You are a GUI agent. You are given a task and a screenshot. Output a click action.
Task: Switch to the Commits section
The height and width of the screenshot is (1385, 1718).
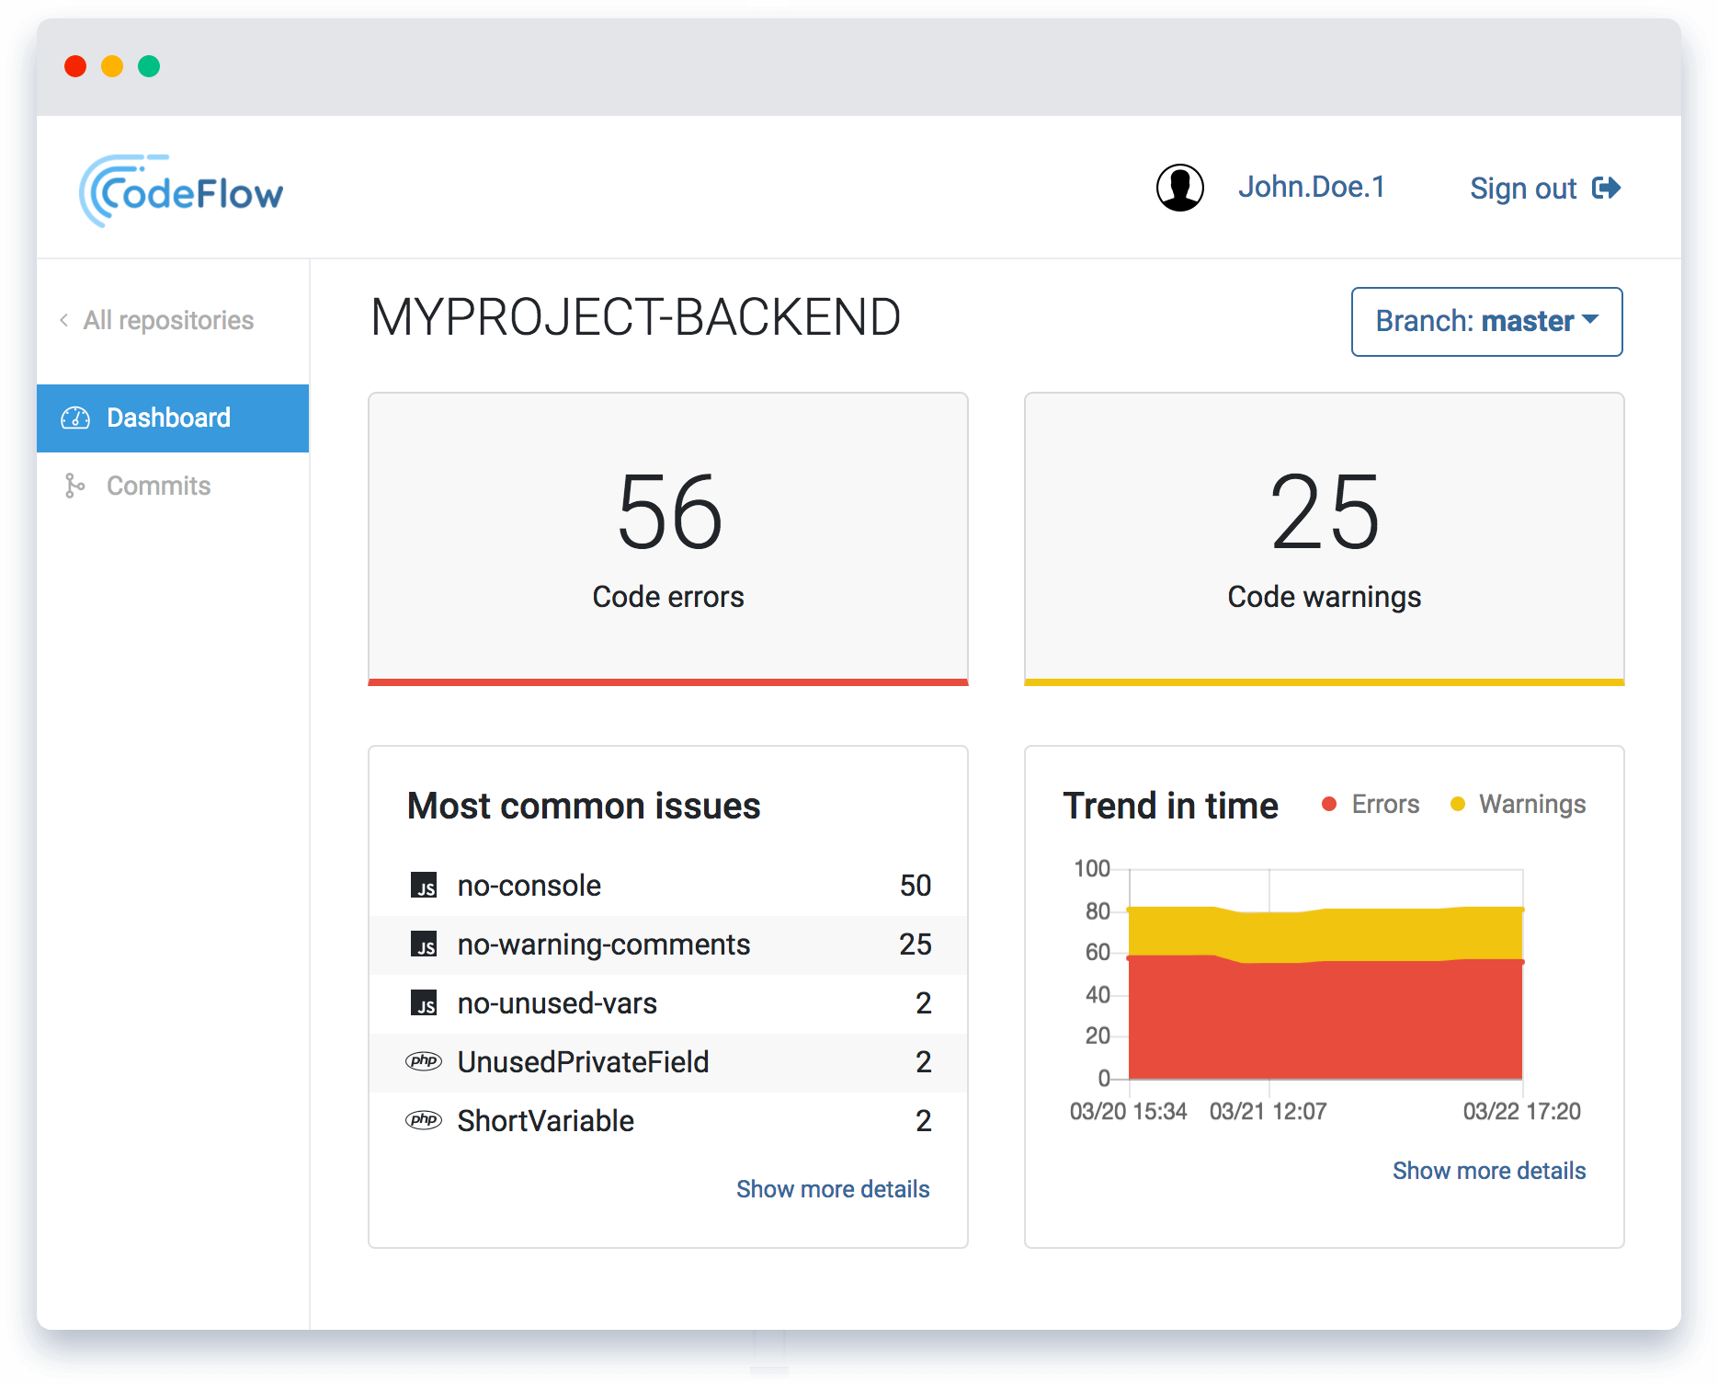158,486
